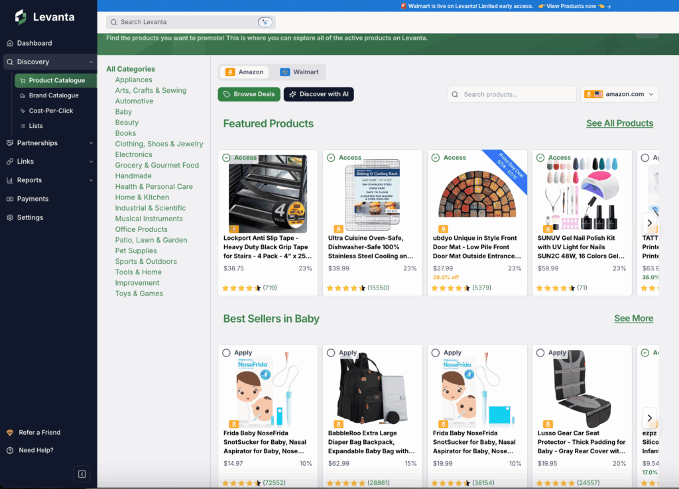This screenshot has height=489, width=679.
Task: Switch to the Walmart tab
Action: [298, 72]
